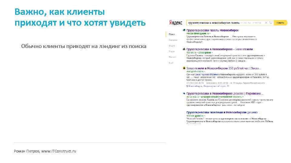The image size is (291, 163).
Task: Switch to the Картинки sidebar tab
Action: tap(173, 40)
